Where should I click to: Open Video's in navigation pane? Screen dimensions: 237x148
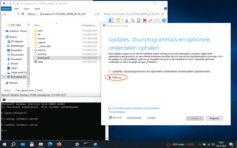pos(12,68)
